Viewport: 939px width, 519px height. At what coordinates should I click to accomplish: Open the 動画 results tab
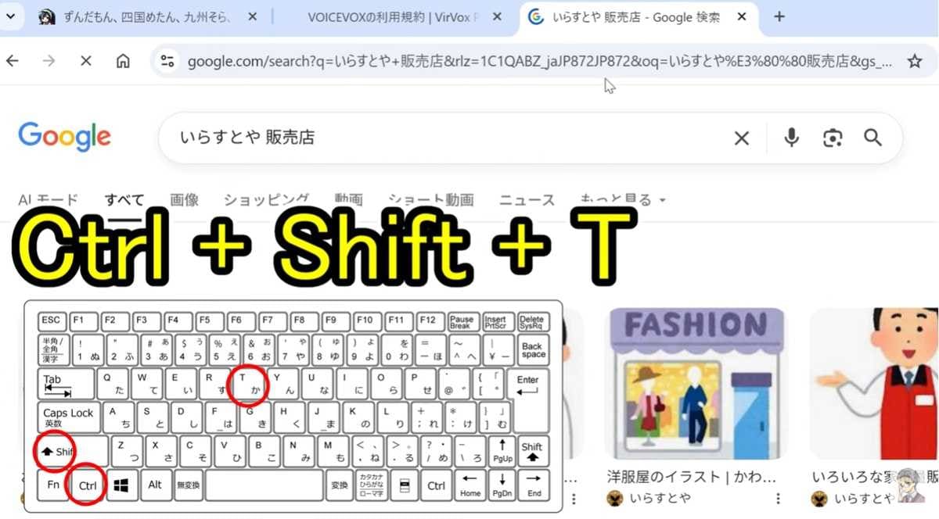click(348, 200)
